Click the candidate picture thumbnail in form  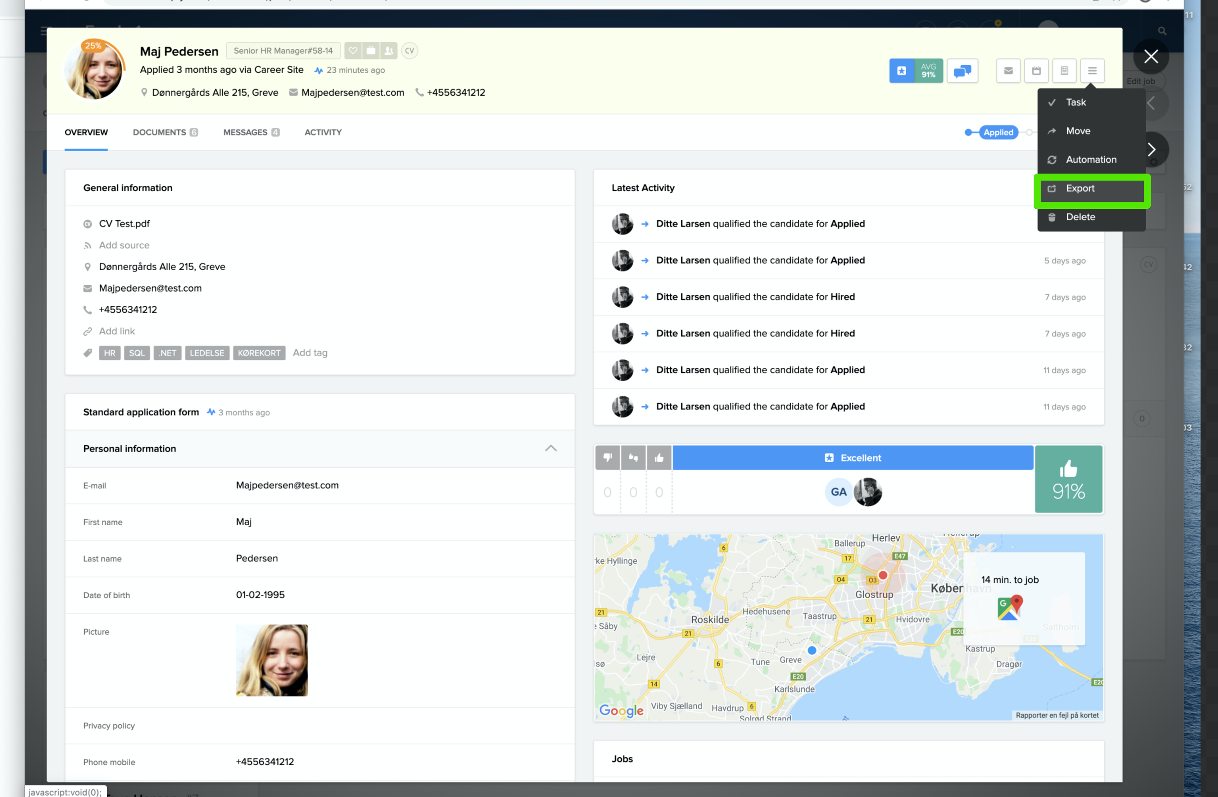coord(272,660)
